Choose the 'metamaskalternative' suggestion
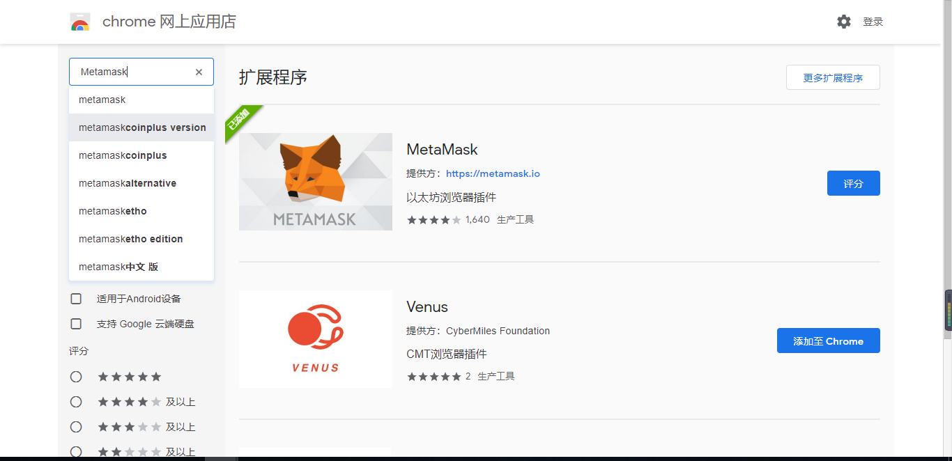Screen dimensions: 952x461 141,183
